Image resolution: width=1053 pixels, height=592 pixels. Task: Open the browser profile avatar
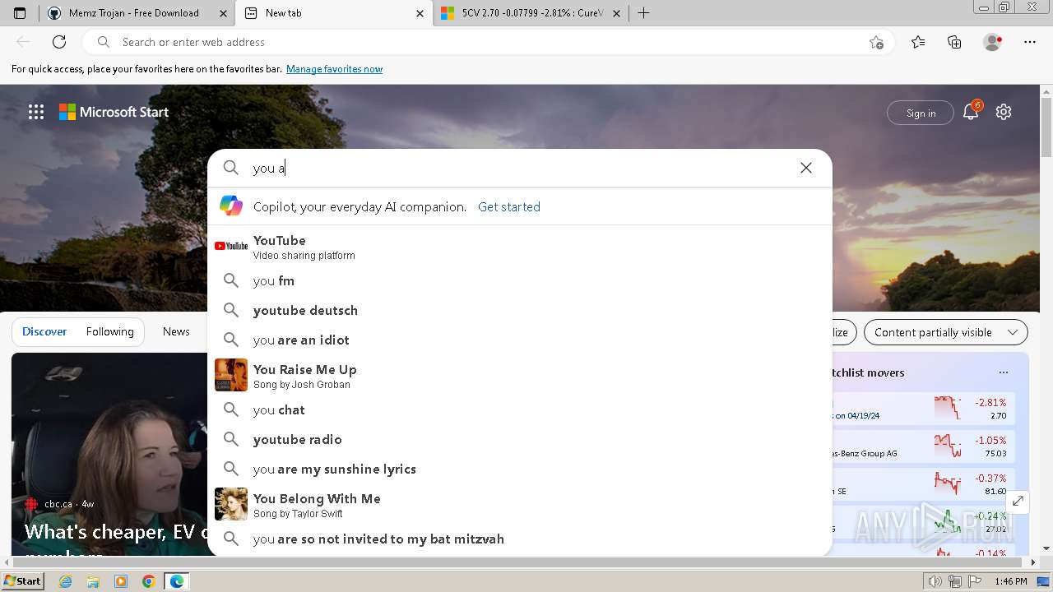[992, 42]
